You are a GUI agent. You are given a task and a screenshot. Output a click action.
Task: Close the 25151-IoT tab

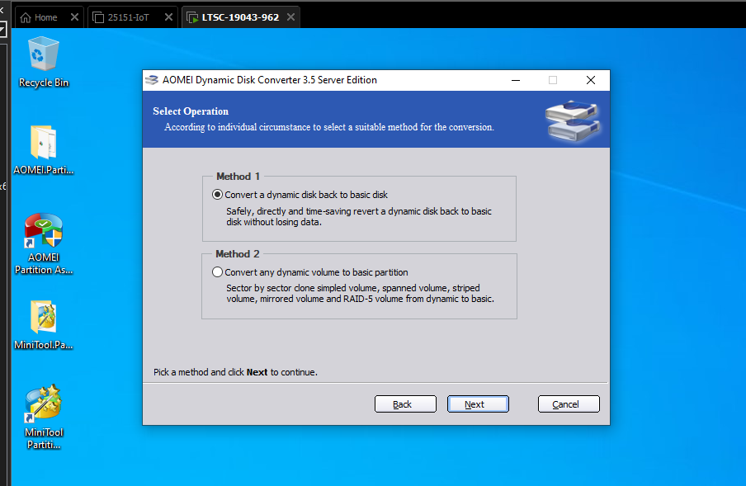168,17
